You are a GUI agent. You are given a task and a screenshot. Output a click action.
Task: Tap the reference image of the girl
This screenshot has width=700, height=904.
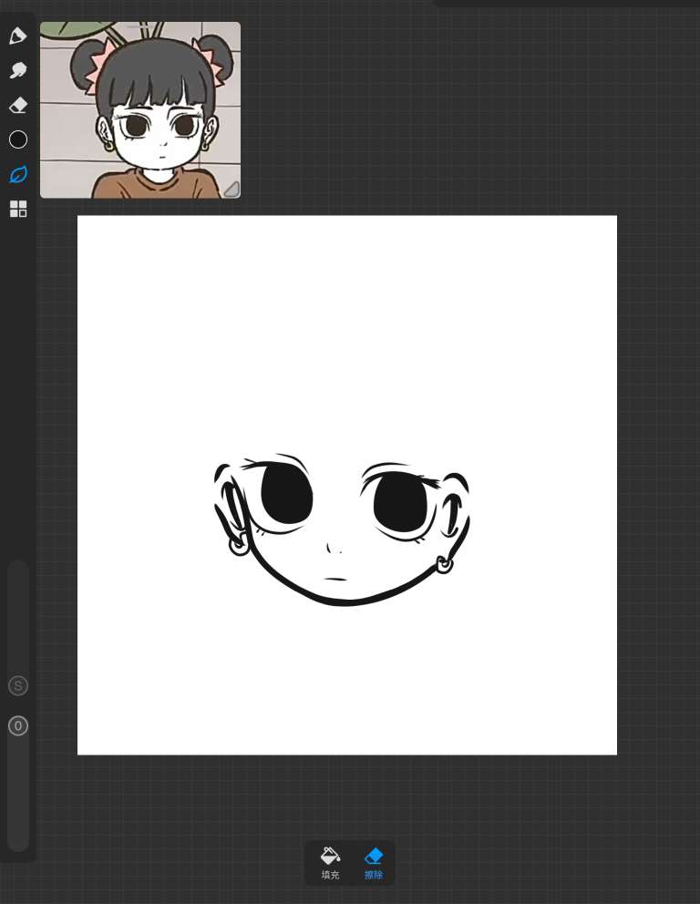click(140, 110)
